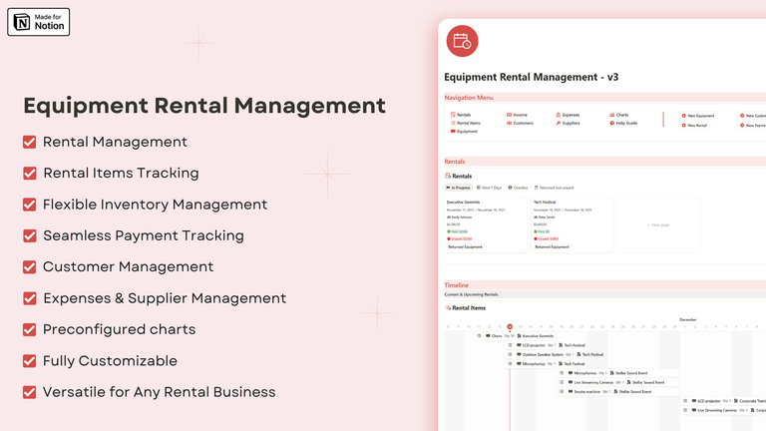Click the Charts icon in Navigation Menu
Viewport: 766px width, 431px height.
coord(612,115)
